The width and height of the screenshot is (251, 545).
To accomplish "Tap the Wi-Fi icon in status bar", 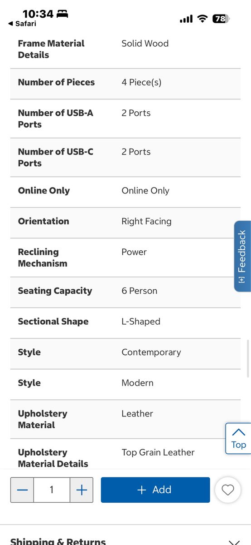I will 203,19.
